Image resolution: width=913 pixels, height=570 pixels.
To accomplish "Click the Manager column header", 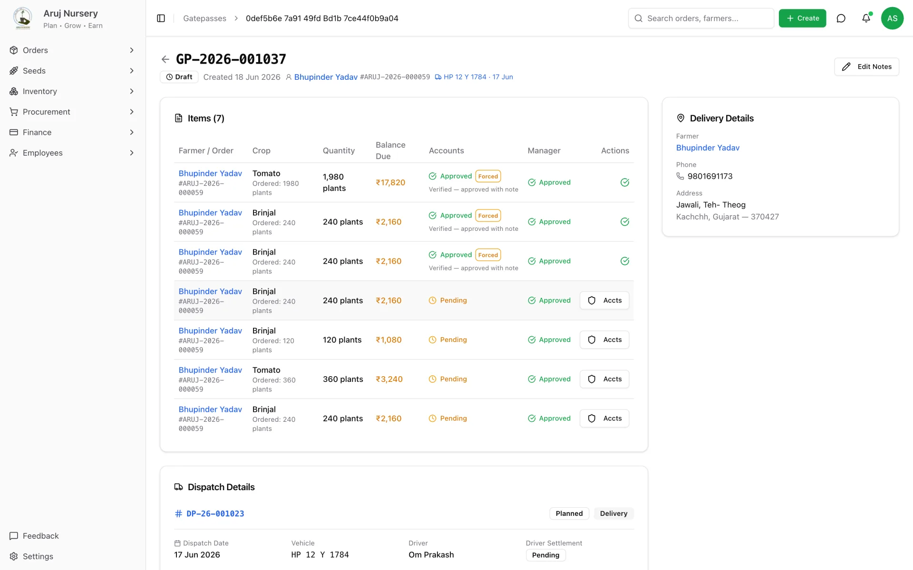I will click(x=544, y=151).
